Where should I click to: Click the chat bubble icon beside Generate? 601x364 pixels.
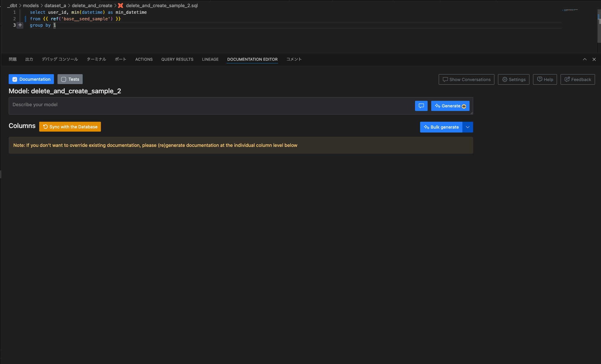[421, 106]
